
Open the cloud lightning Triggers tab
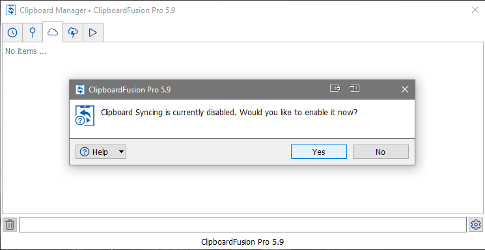tap(73, 32)
